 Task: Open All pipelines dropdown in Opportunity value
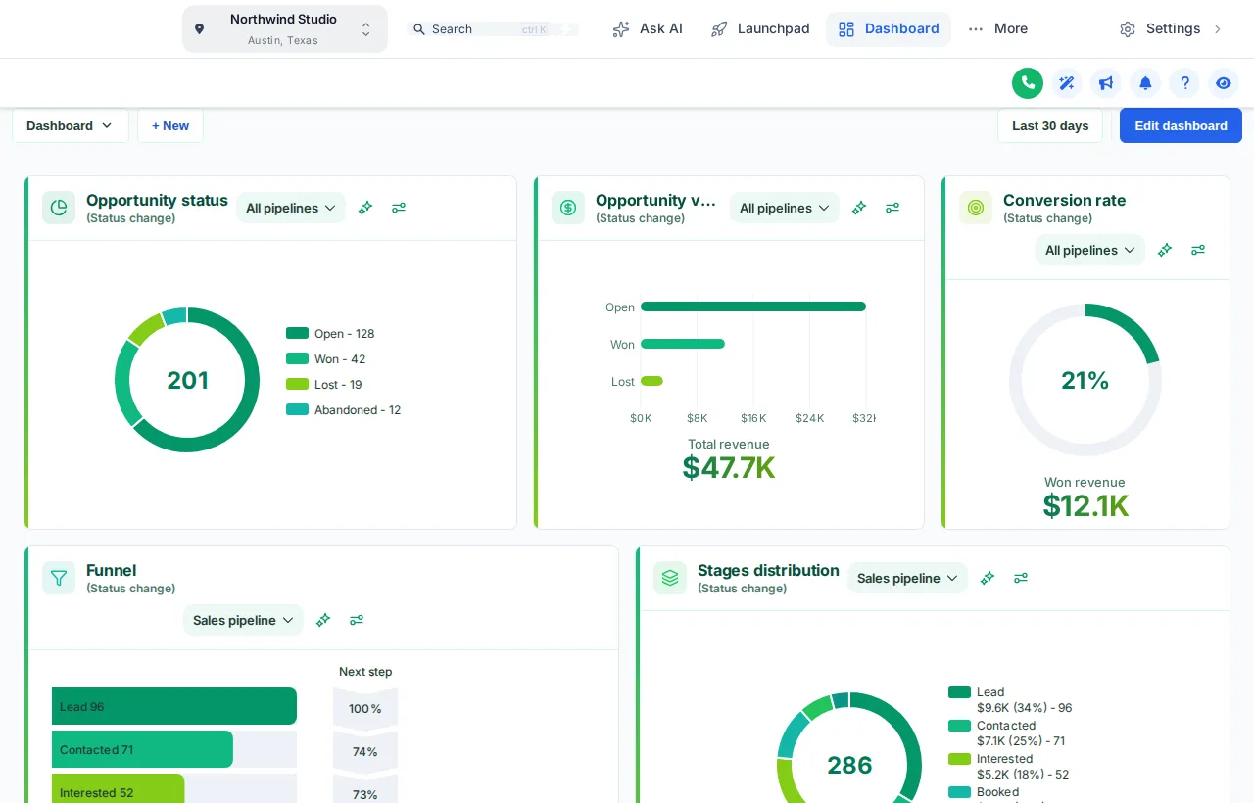coord(785,208)
